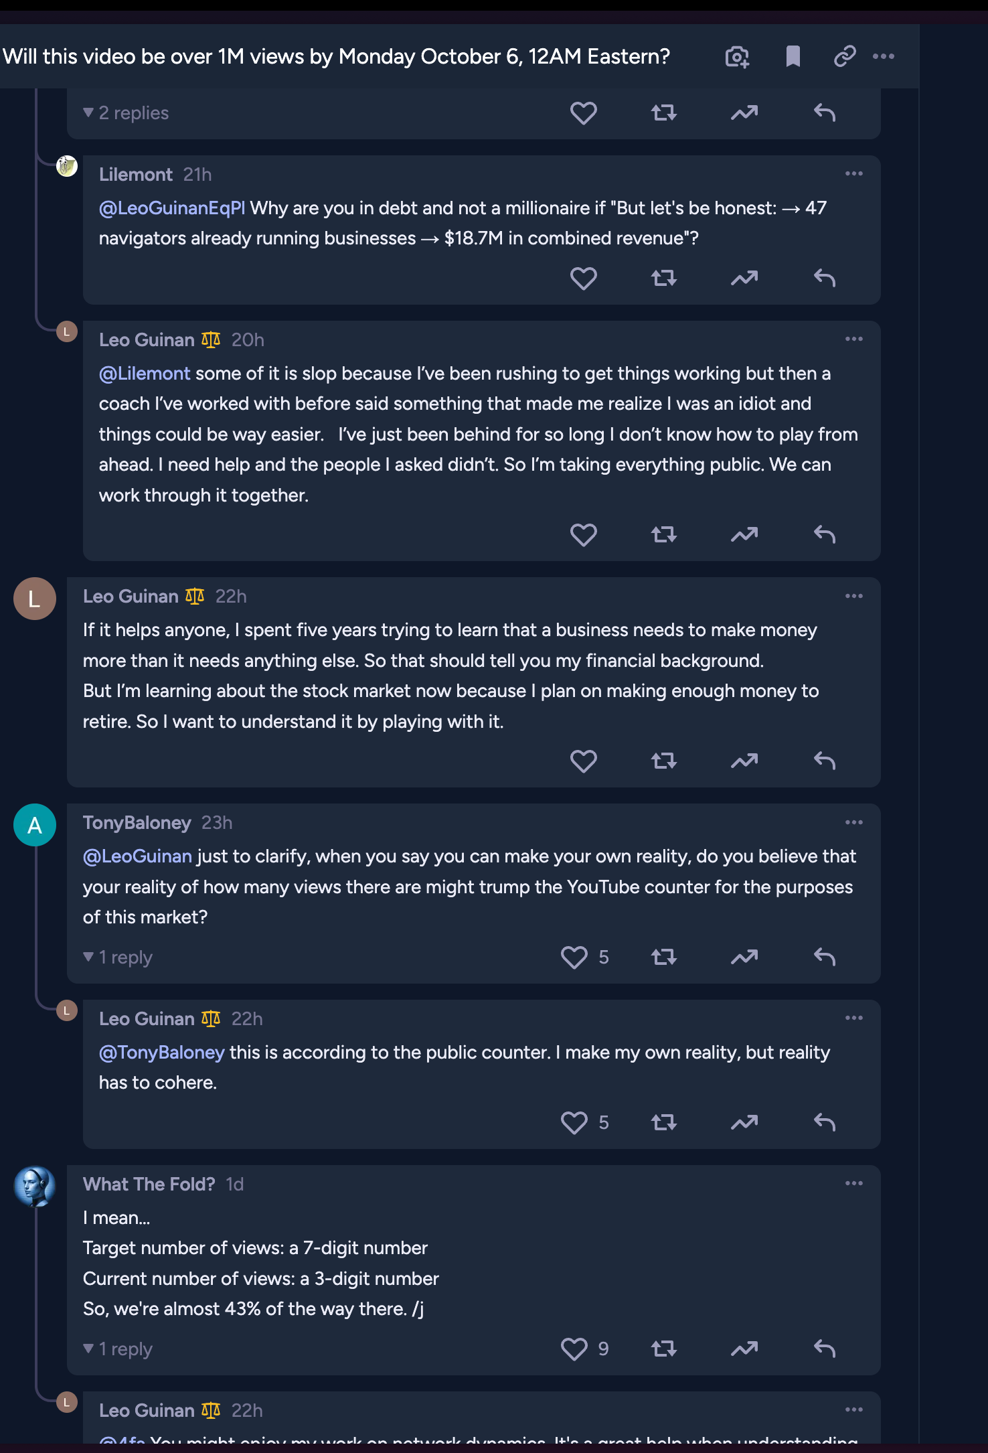Repost the 'reality has to cohere' reply

point(664,1122)
